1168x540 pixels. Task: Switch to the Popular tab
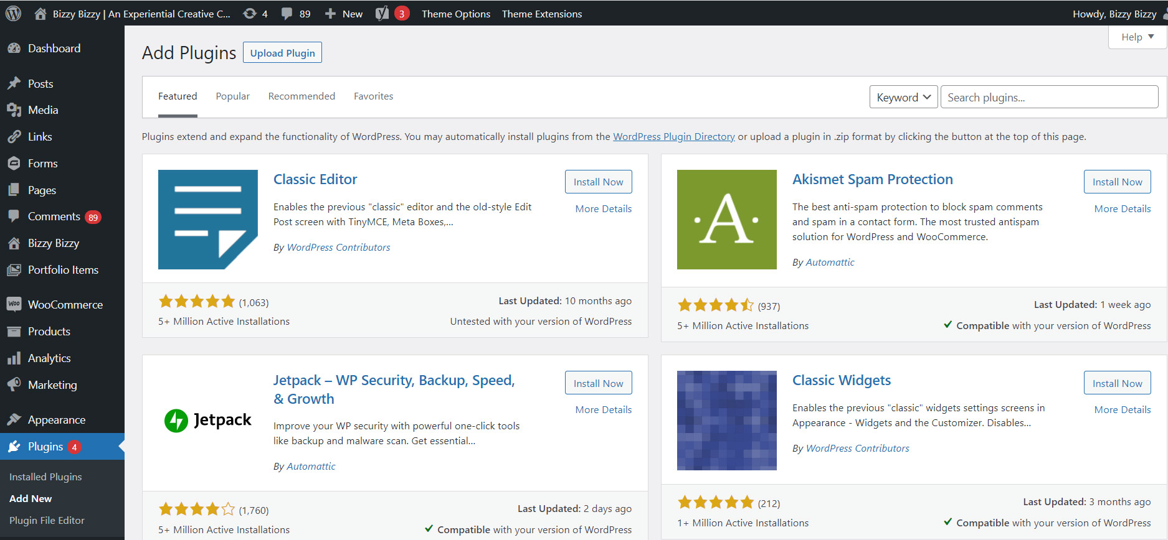click(x=233, y=96)
